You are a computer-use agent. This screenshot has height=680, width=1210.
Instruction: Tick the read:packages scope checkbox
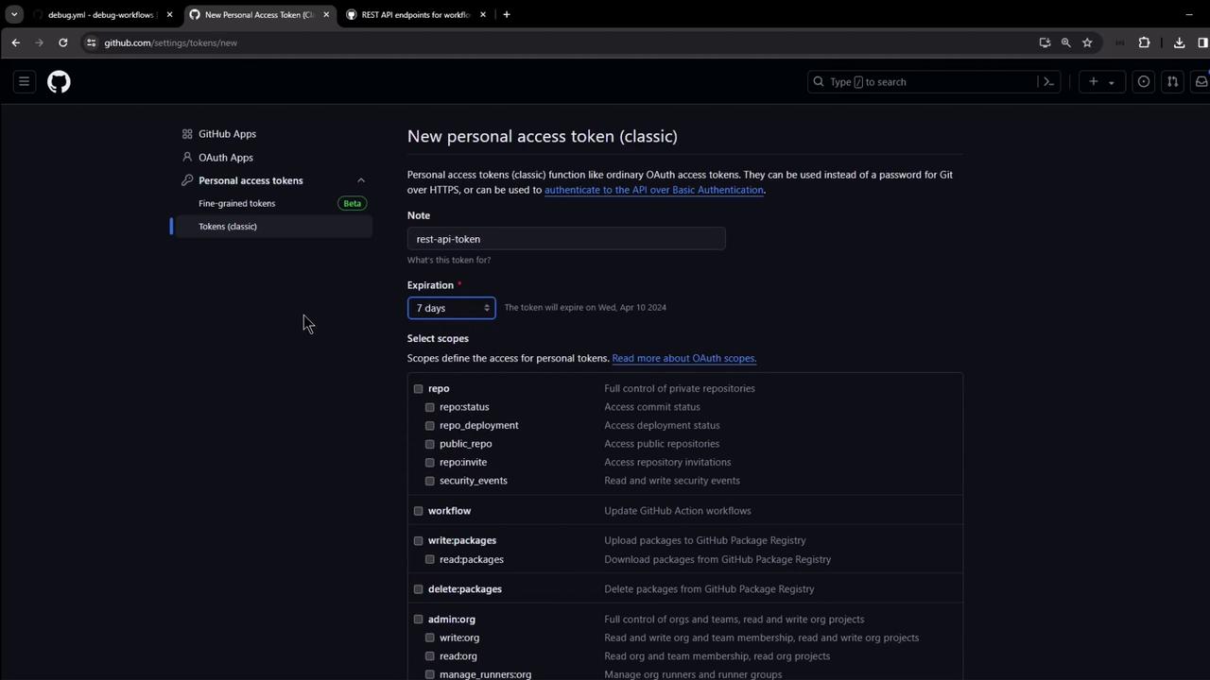[430, 560]
